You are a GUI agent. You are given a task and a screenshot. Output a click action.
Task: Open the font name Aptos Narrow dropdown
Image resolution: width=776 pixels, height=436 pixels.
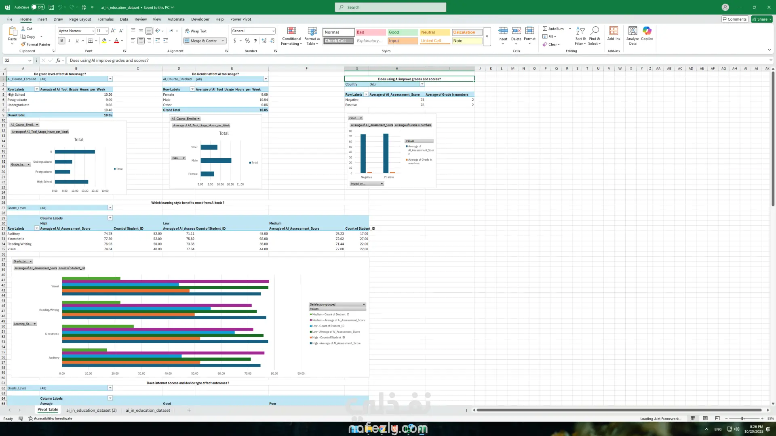93,31
